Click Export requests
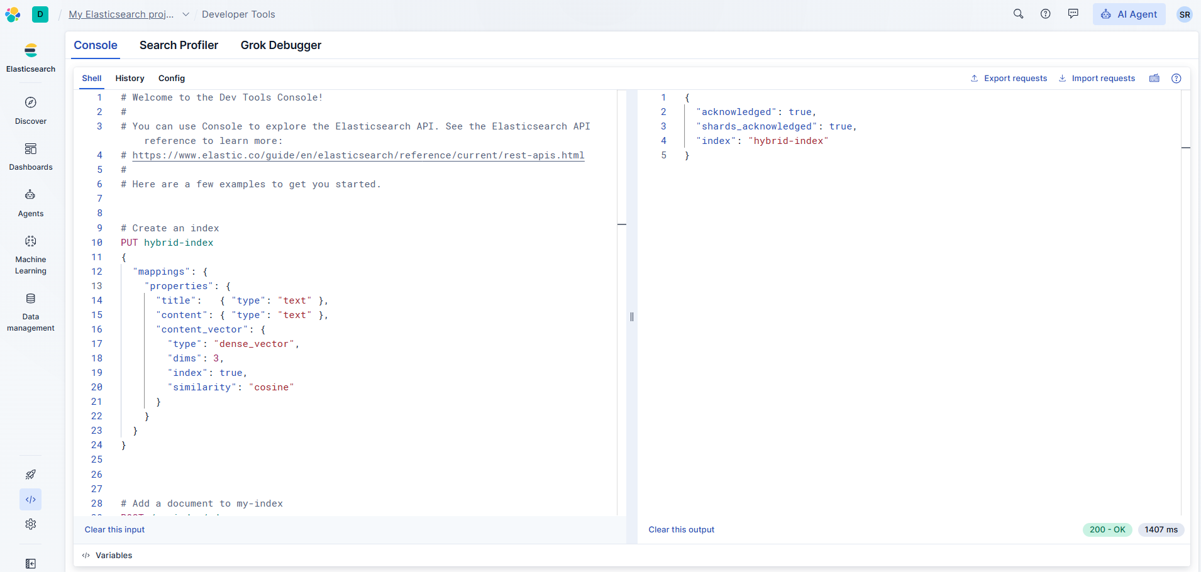The image size is (1201, 572). point(1009,79)
